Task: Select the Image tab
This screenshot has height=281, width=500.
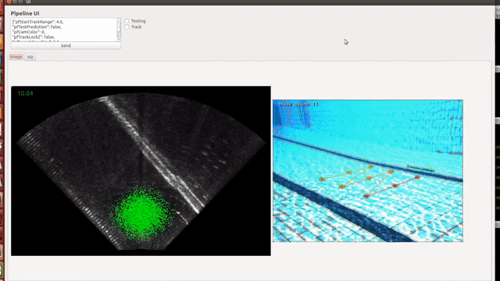Action: click(x=16, y=57)
